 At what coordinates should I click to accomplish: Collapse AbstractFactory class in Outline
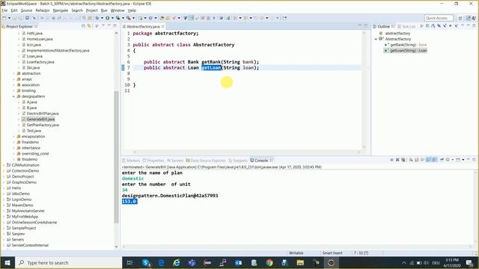tap(376, 39)
